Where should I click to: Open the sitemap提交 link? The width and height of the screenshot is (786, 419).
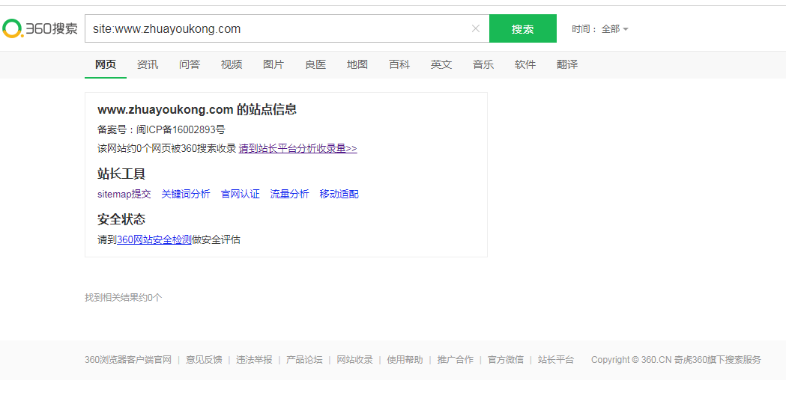124,195
